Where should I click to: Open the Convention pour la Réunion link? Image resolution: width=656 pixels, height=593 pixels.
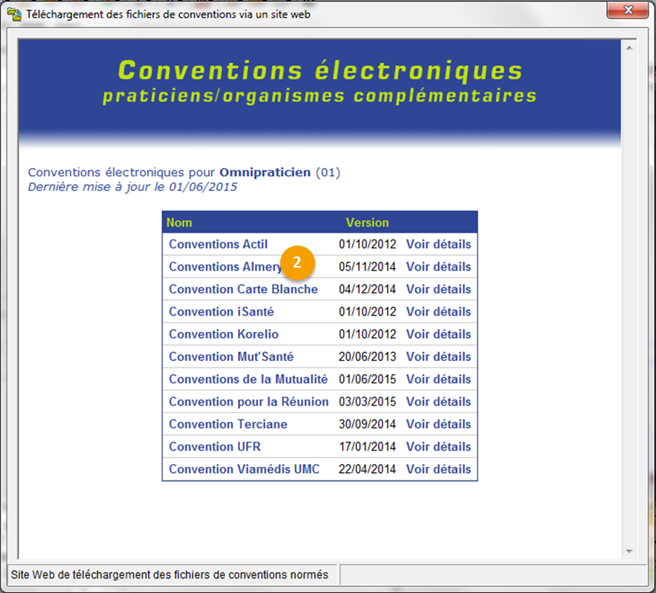click(248, 402)
